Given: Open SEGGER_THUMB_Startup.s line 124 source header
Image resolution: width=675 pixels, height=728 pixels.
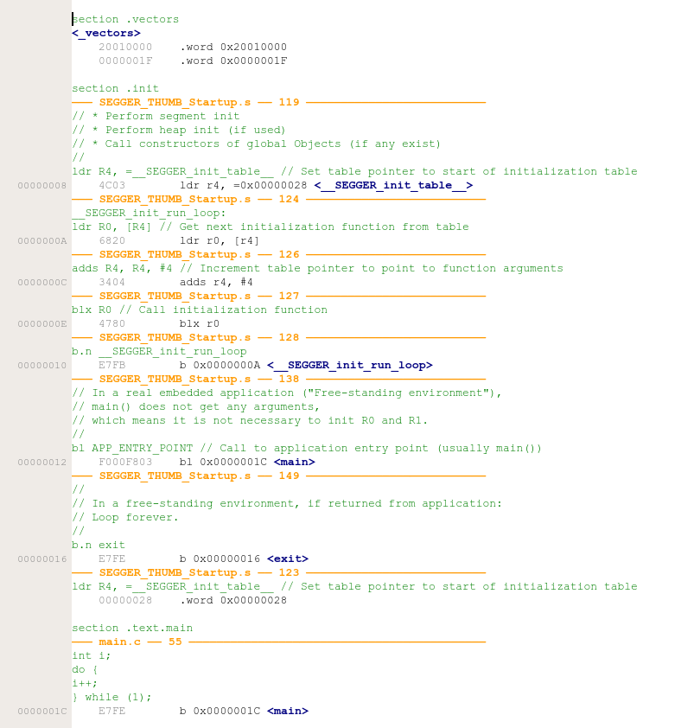Looking at the screenshot, I should (278, 199).
